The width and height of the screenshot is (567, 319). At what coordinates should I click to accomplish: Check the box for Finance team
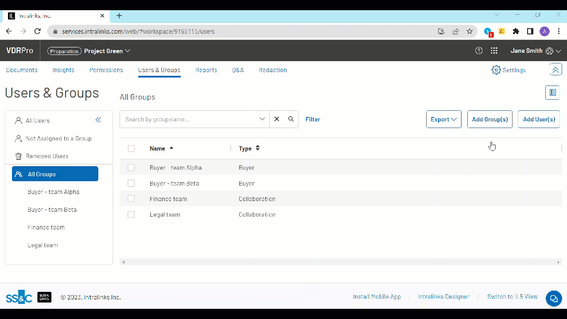pyautogui.click(x=131, y=198)
